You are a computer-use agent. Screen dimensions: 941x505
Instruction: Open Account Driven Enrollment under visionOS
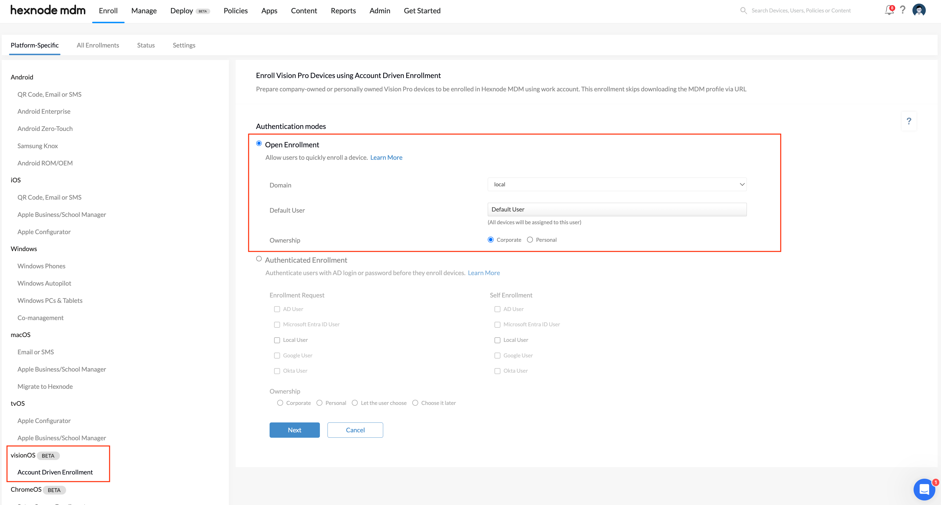pyautogui.click(x=55, y=472)
